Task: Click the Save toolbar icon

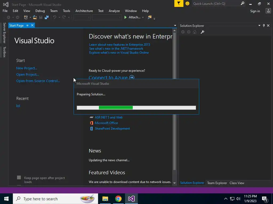Action: 41,17
